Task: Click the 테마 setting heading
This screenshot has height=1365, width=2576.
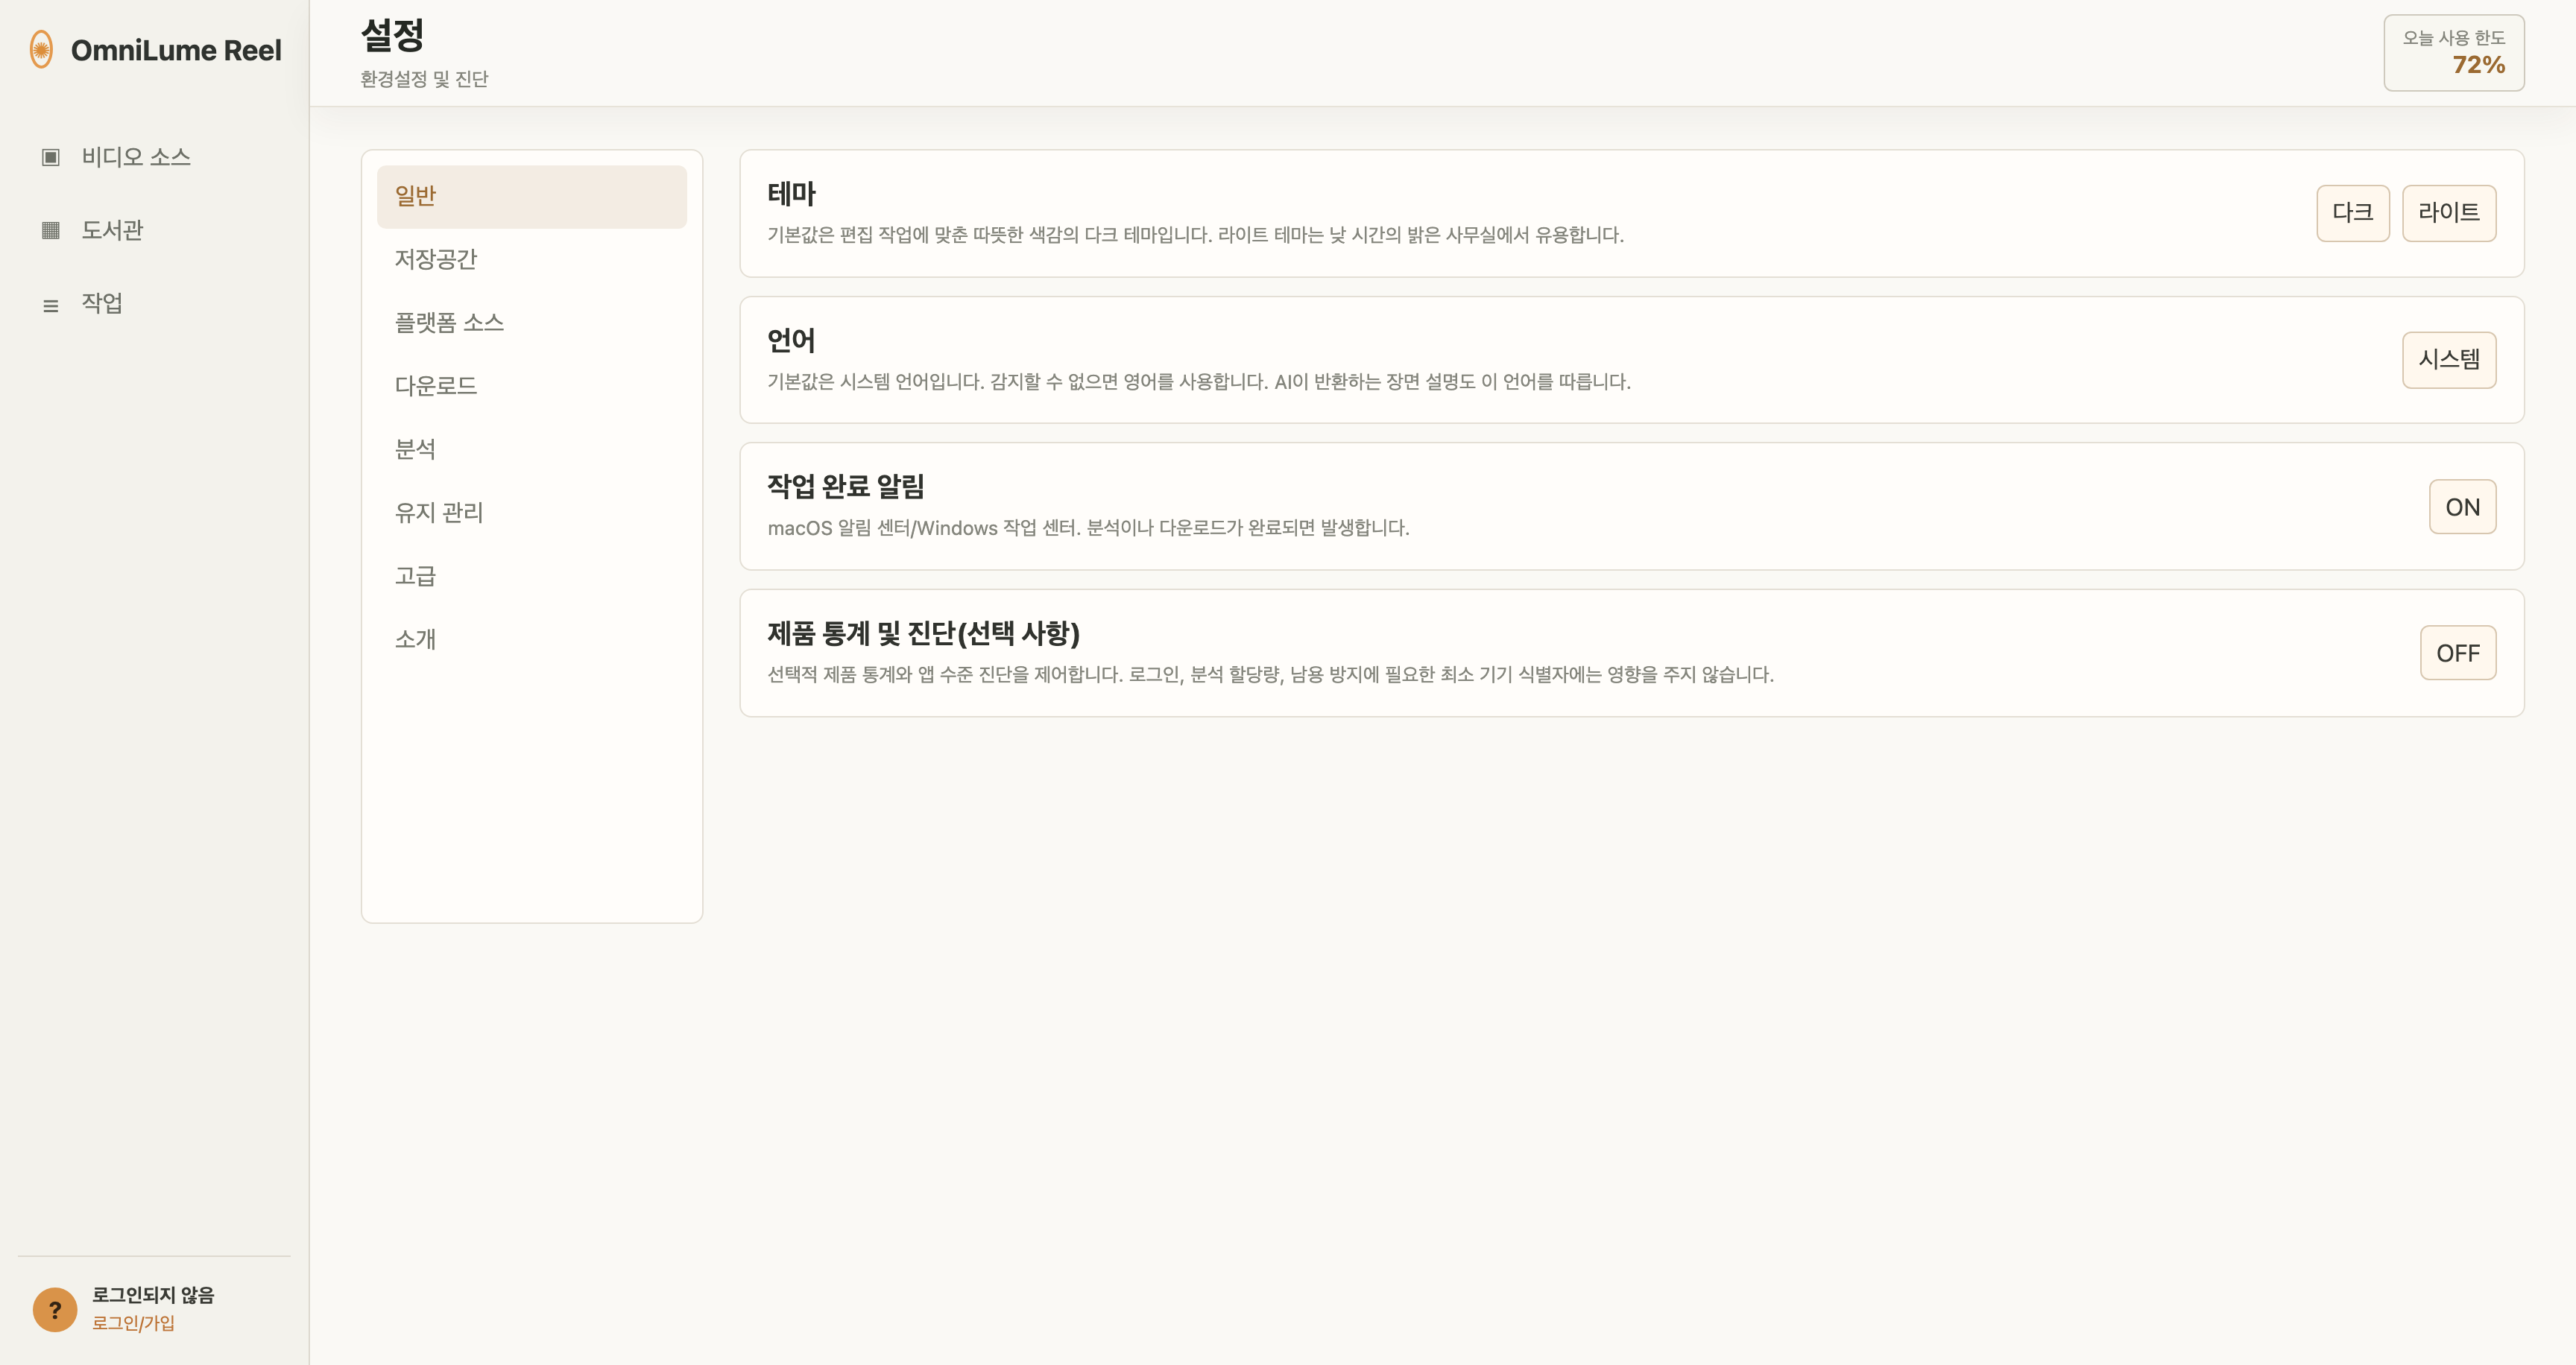Action: point(791,194)
